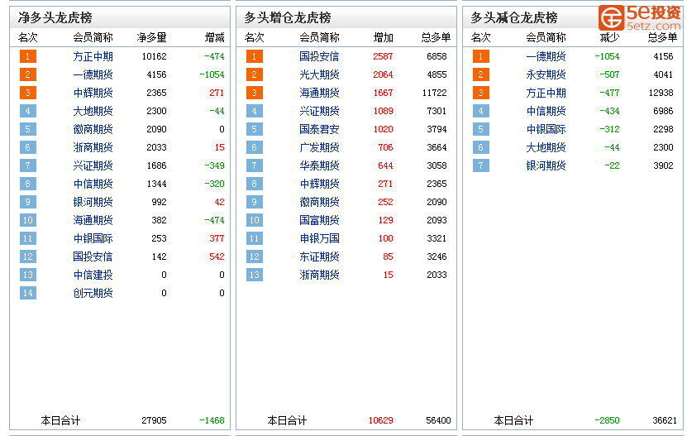The image size is (687, 436).
Task: Click the 增加 value 2587
Action: 383,56
